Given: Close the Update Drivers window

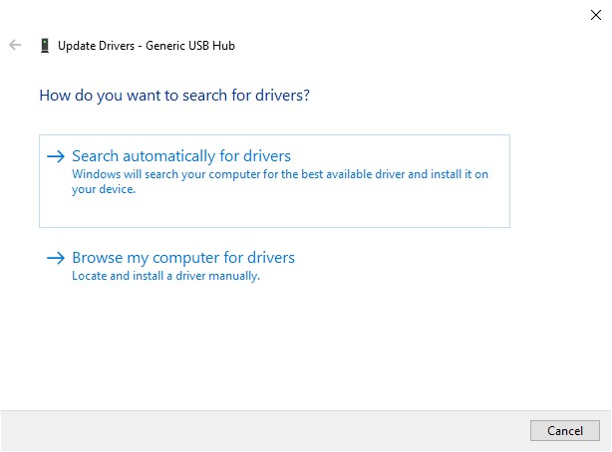Looking at the screenshot, I should point(596,14).
